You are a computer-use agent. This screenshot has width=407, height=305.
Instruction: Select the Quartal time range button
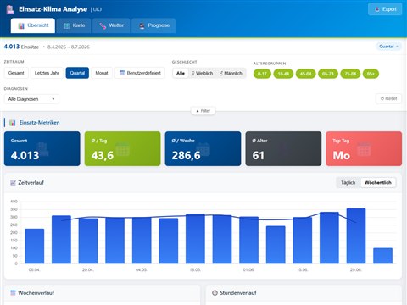point(77,73)
